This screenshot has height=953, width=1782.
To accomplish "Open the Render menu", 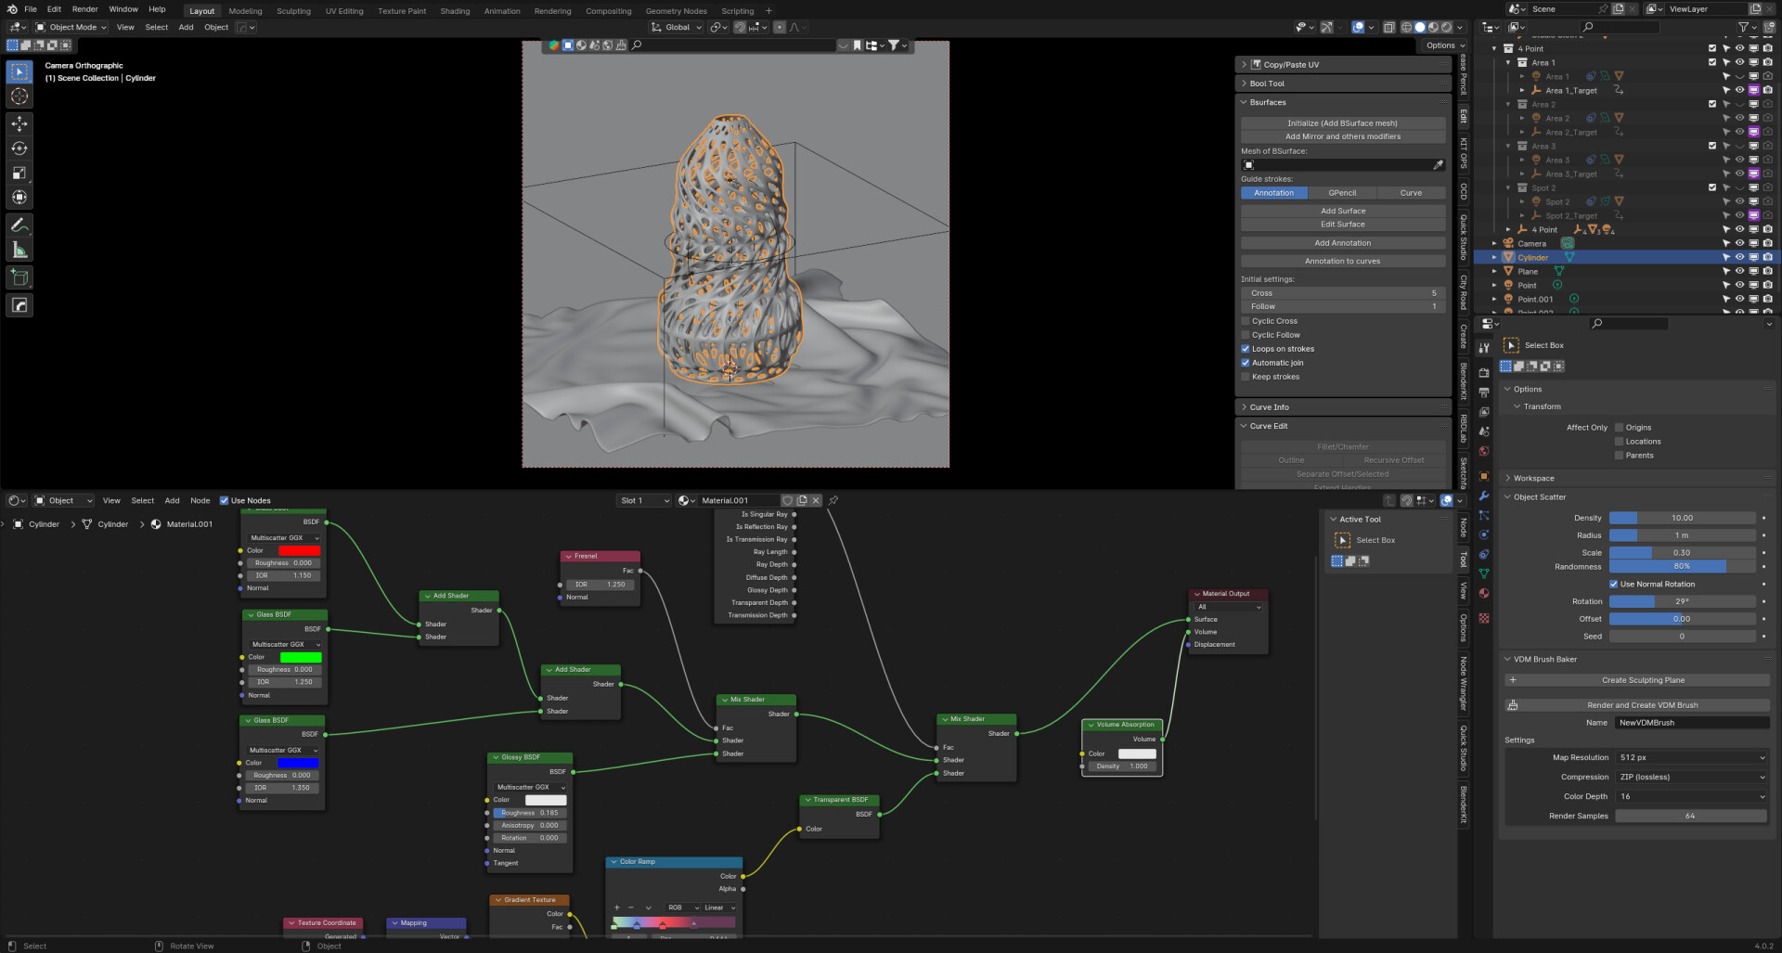I will click(x=84, y=9).
